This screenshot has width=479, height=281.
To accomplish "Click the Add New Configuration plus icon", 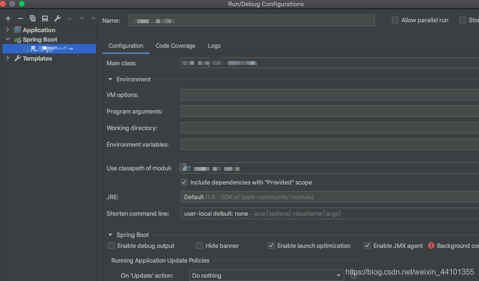I will (8, 18).
